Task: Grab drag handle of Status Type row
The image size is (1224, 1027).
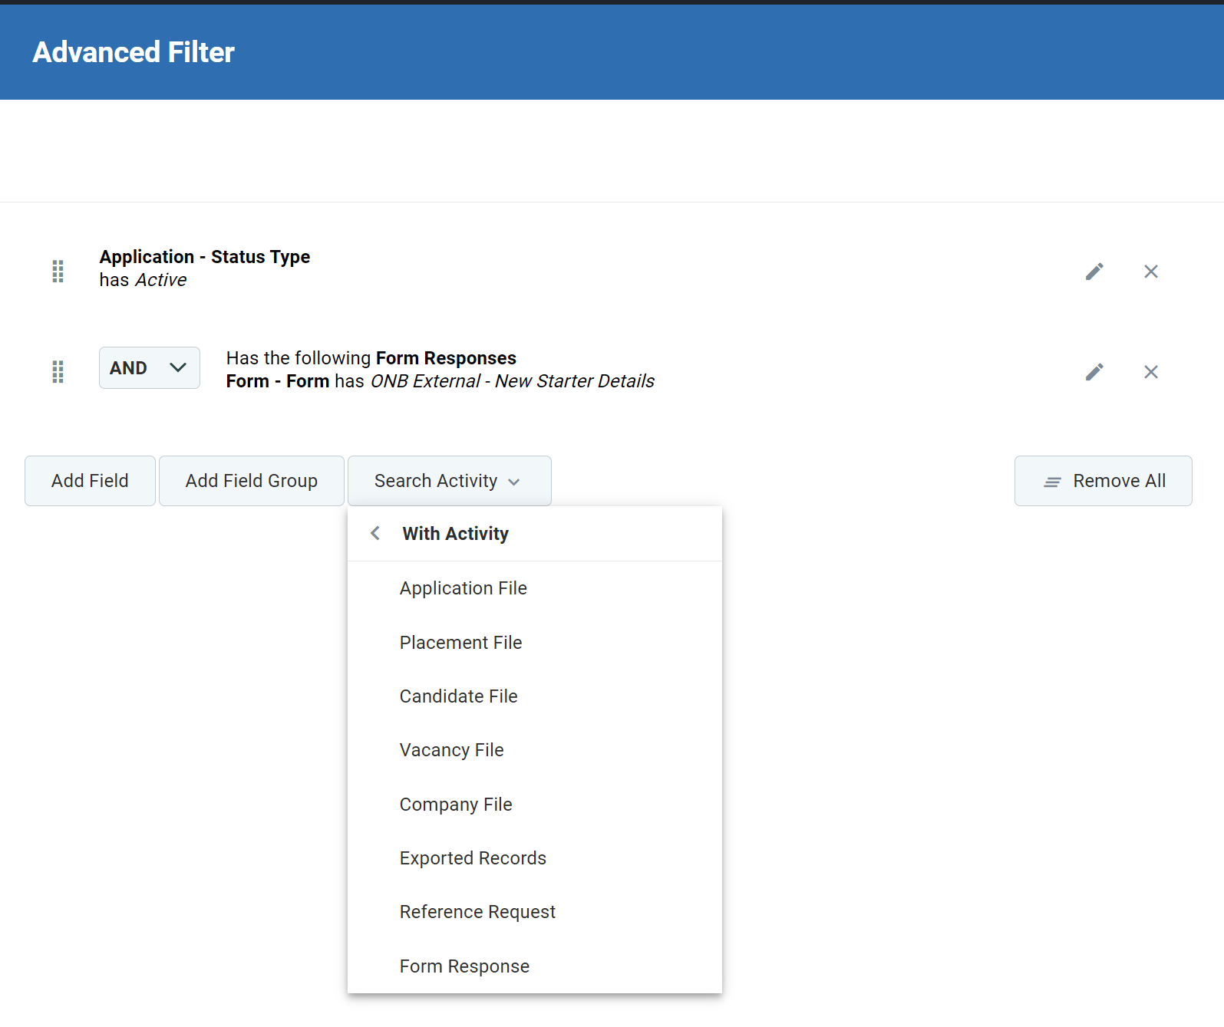Action: 58,272
